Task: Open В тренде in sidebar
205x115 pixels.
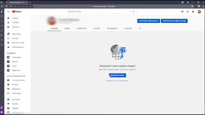Action: 18,22
